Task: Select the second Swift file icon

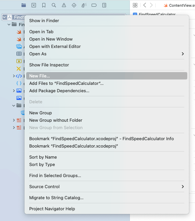Action: 19,39
